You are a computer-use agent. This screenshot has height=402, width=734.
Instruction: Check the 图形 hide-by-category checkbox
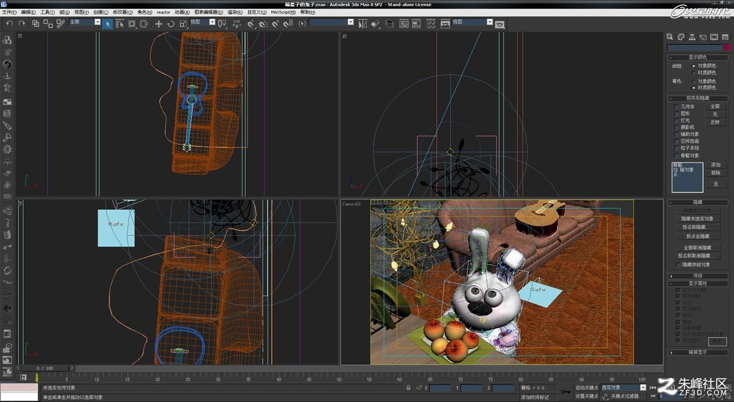coord(677,114)
